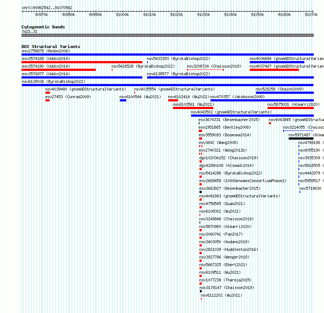Image resolution: width=324 pixels, height=313 pixels.
Task: Click nsv4039480 (gnomADStructuralVariants) label
Action: [86, 89]
